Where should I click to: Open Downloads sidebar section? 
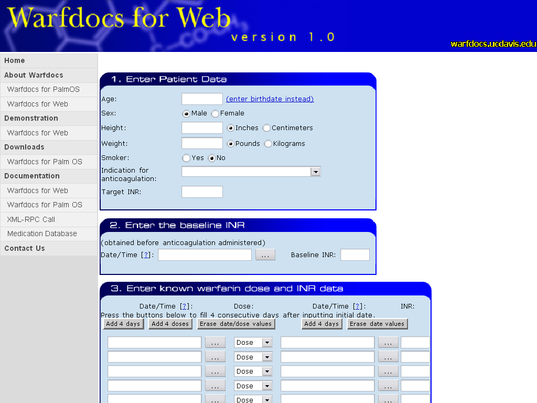click(49, 147)
